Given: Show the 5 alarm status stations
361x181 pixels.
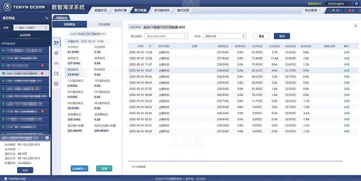Looking at the screenshot, I should click(x=351, y=10).
